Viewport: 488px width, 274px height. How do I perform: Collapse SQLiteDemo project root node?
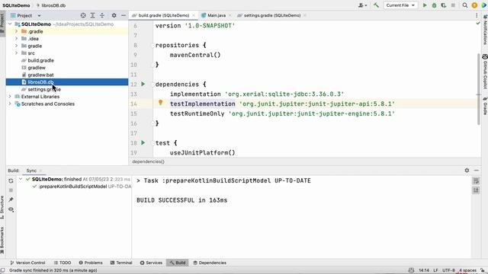(10, 24)
